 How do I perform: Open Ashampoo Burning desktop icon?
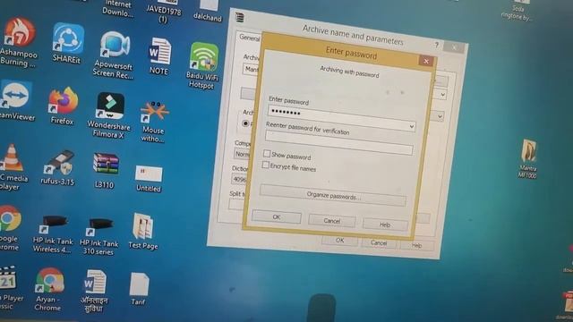pyautogui.click(x=19, y=43)
